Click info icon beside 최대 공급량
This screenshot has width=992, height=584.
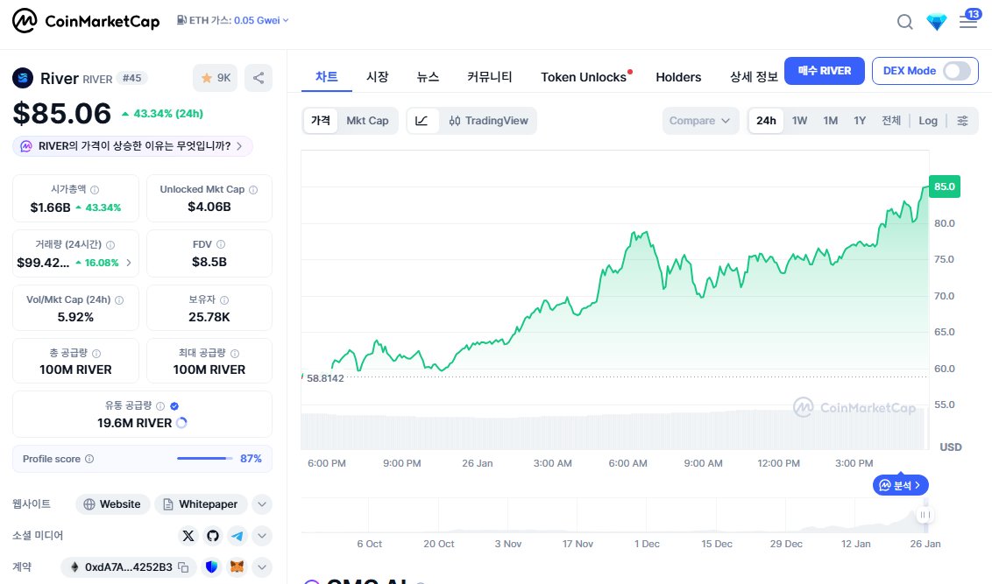235,354
